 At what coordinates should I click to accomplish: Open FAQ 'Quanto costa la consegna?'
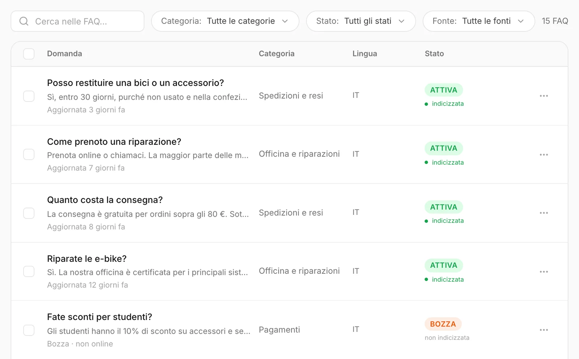click(105, 200)
